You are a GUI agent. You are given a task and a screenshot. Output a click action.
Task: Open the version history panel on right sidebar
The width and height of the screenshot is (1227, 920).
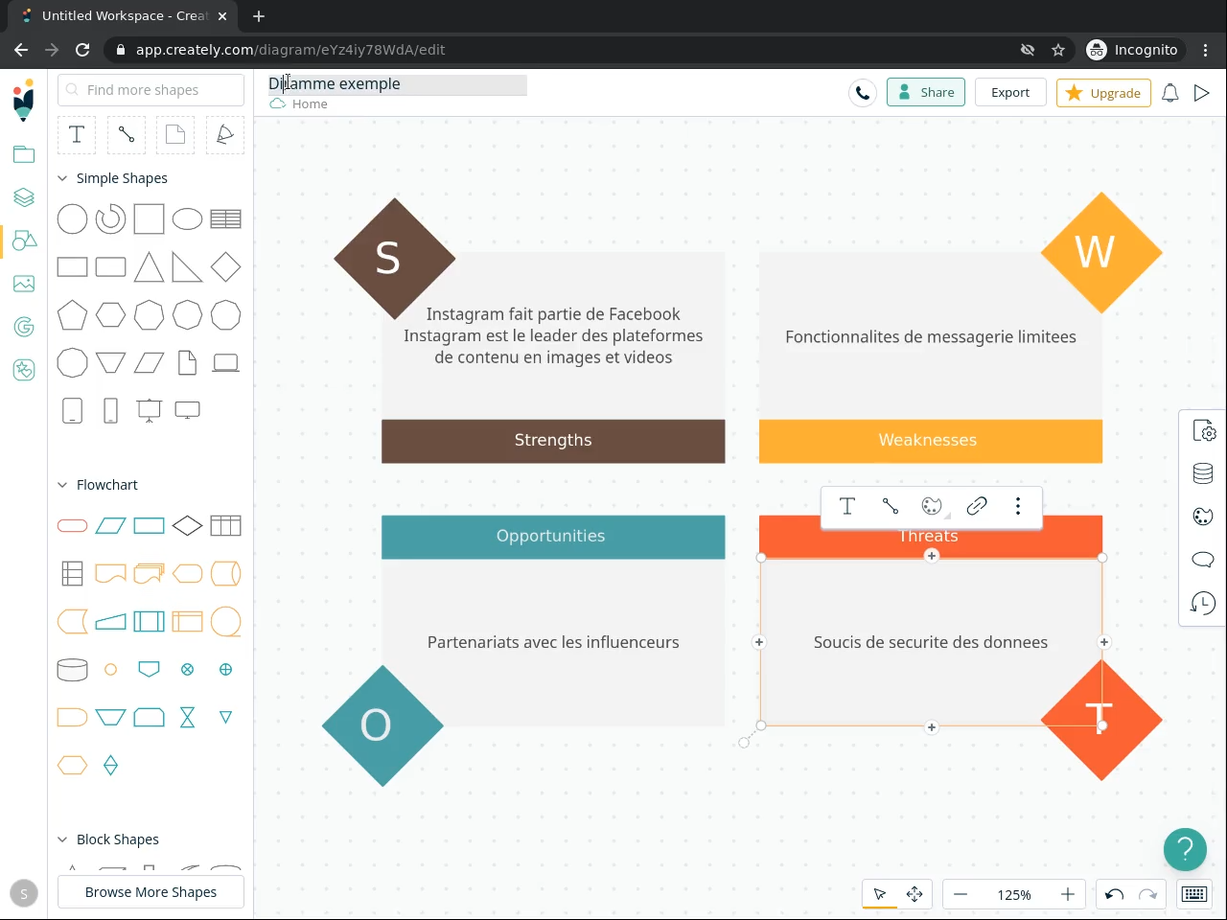[1203, 603]
